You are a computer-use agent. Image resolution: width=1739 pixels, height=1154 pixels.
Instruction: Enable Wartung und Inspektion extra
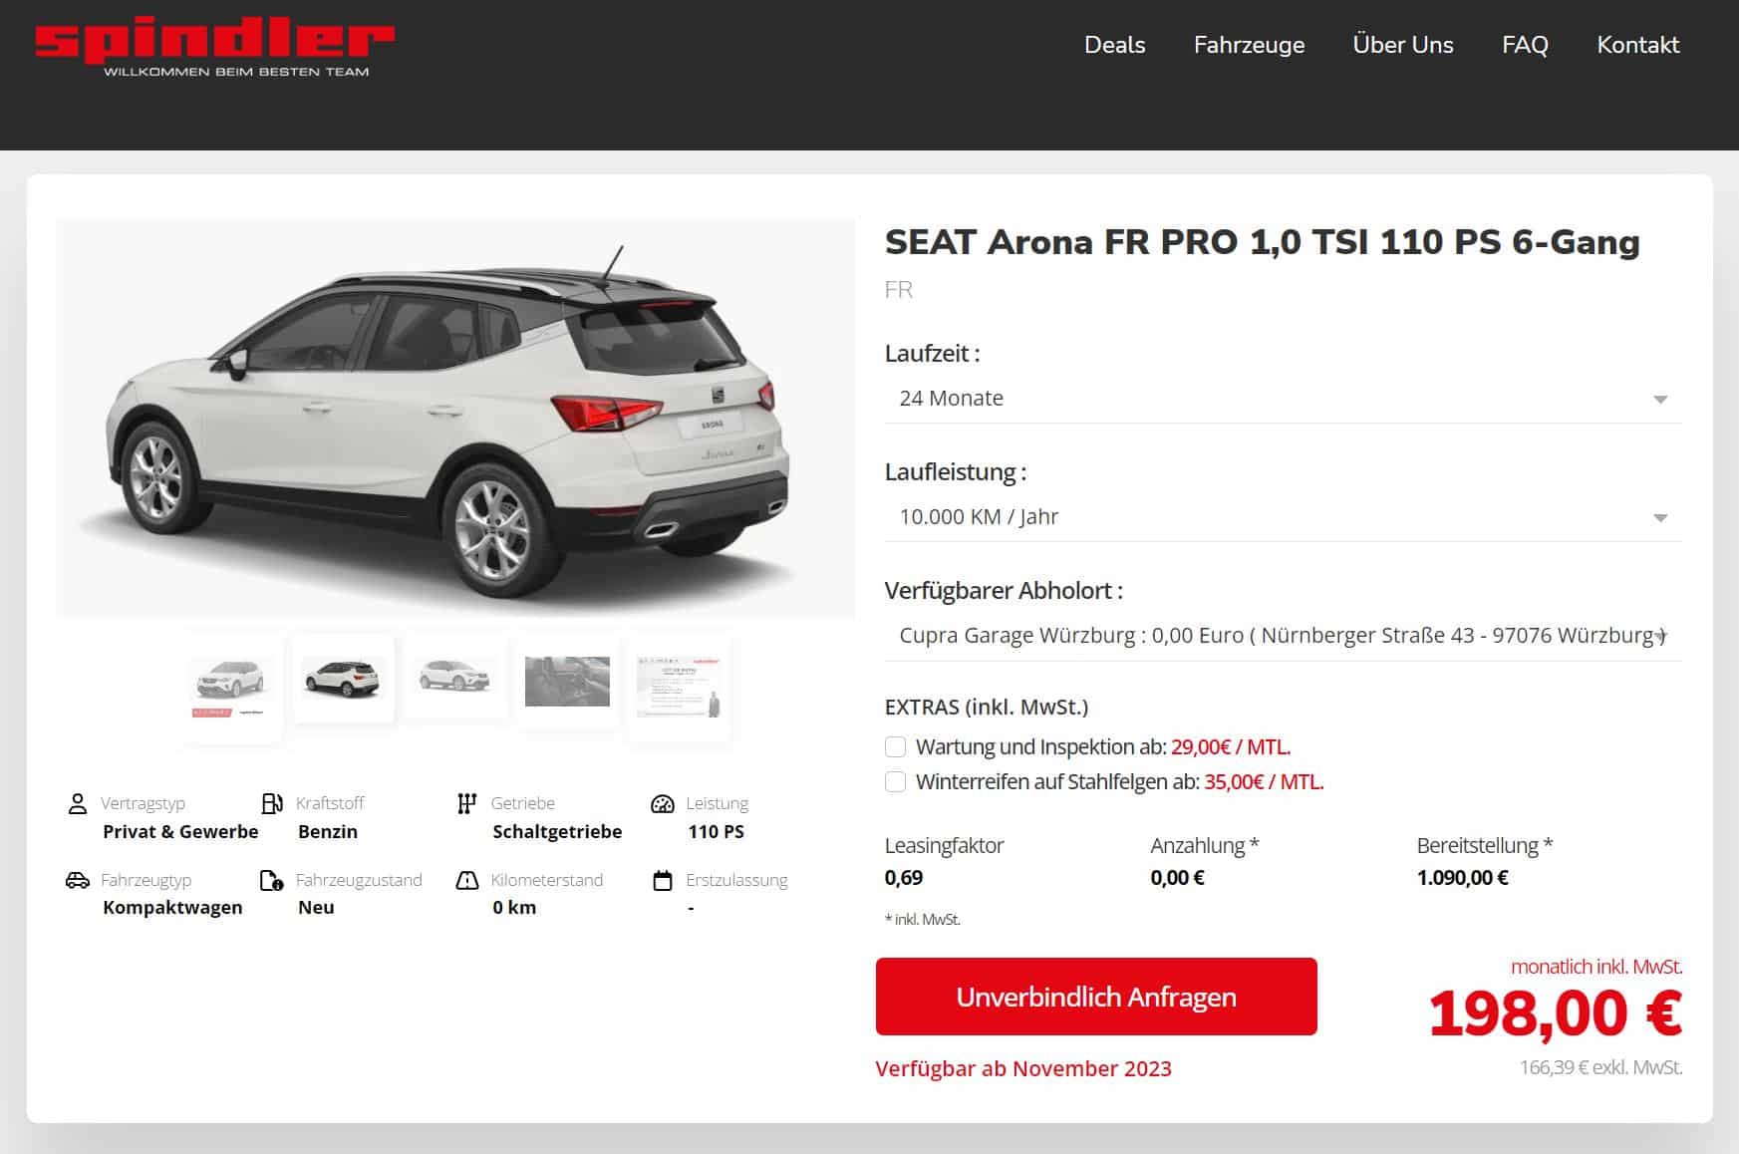[896, 747]
